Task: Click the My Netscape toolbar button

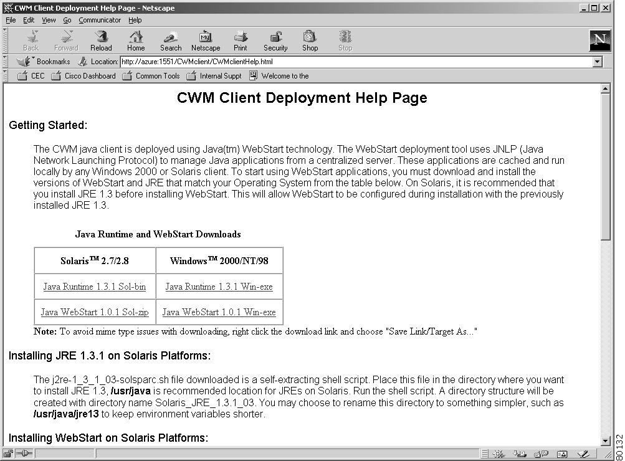Action: (206, 41)
